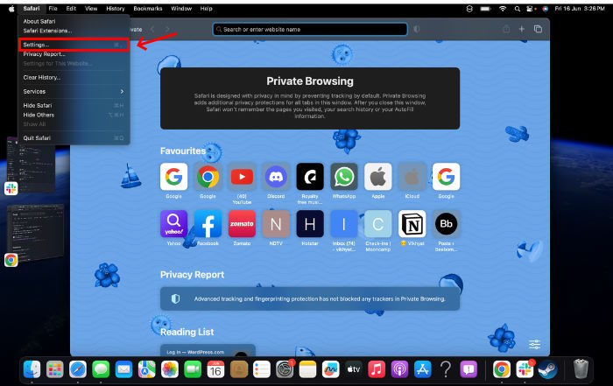Open Photos from the Dock
Image resolution: width=613 pixels, height=386 pixels.
tap(170, 368)
